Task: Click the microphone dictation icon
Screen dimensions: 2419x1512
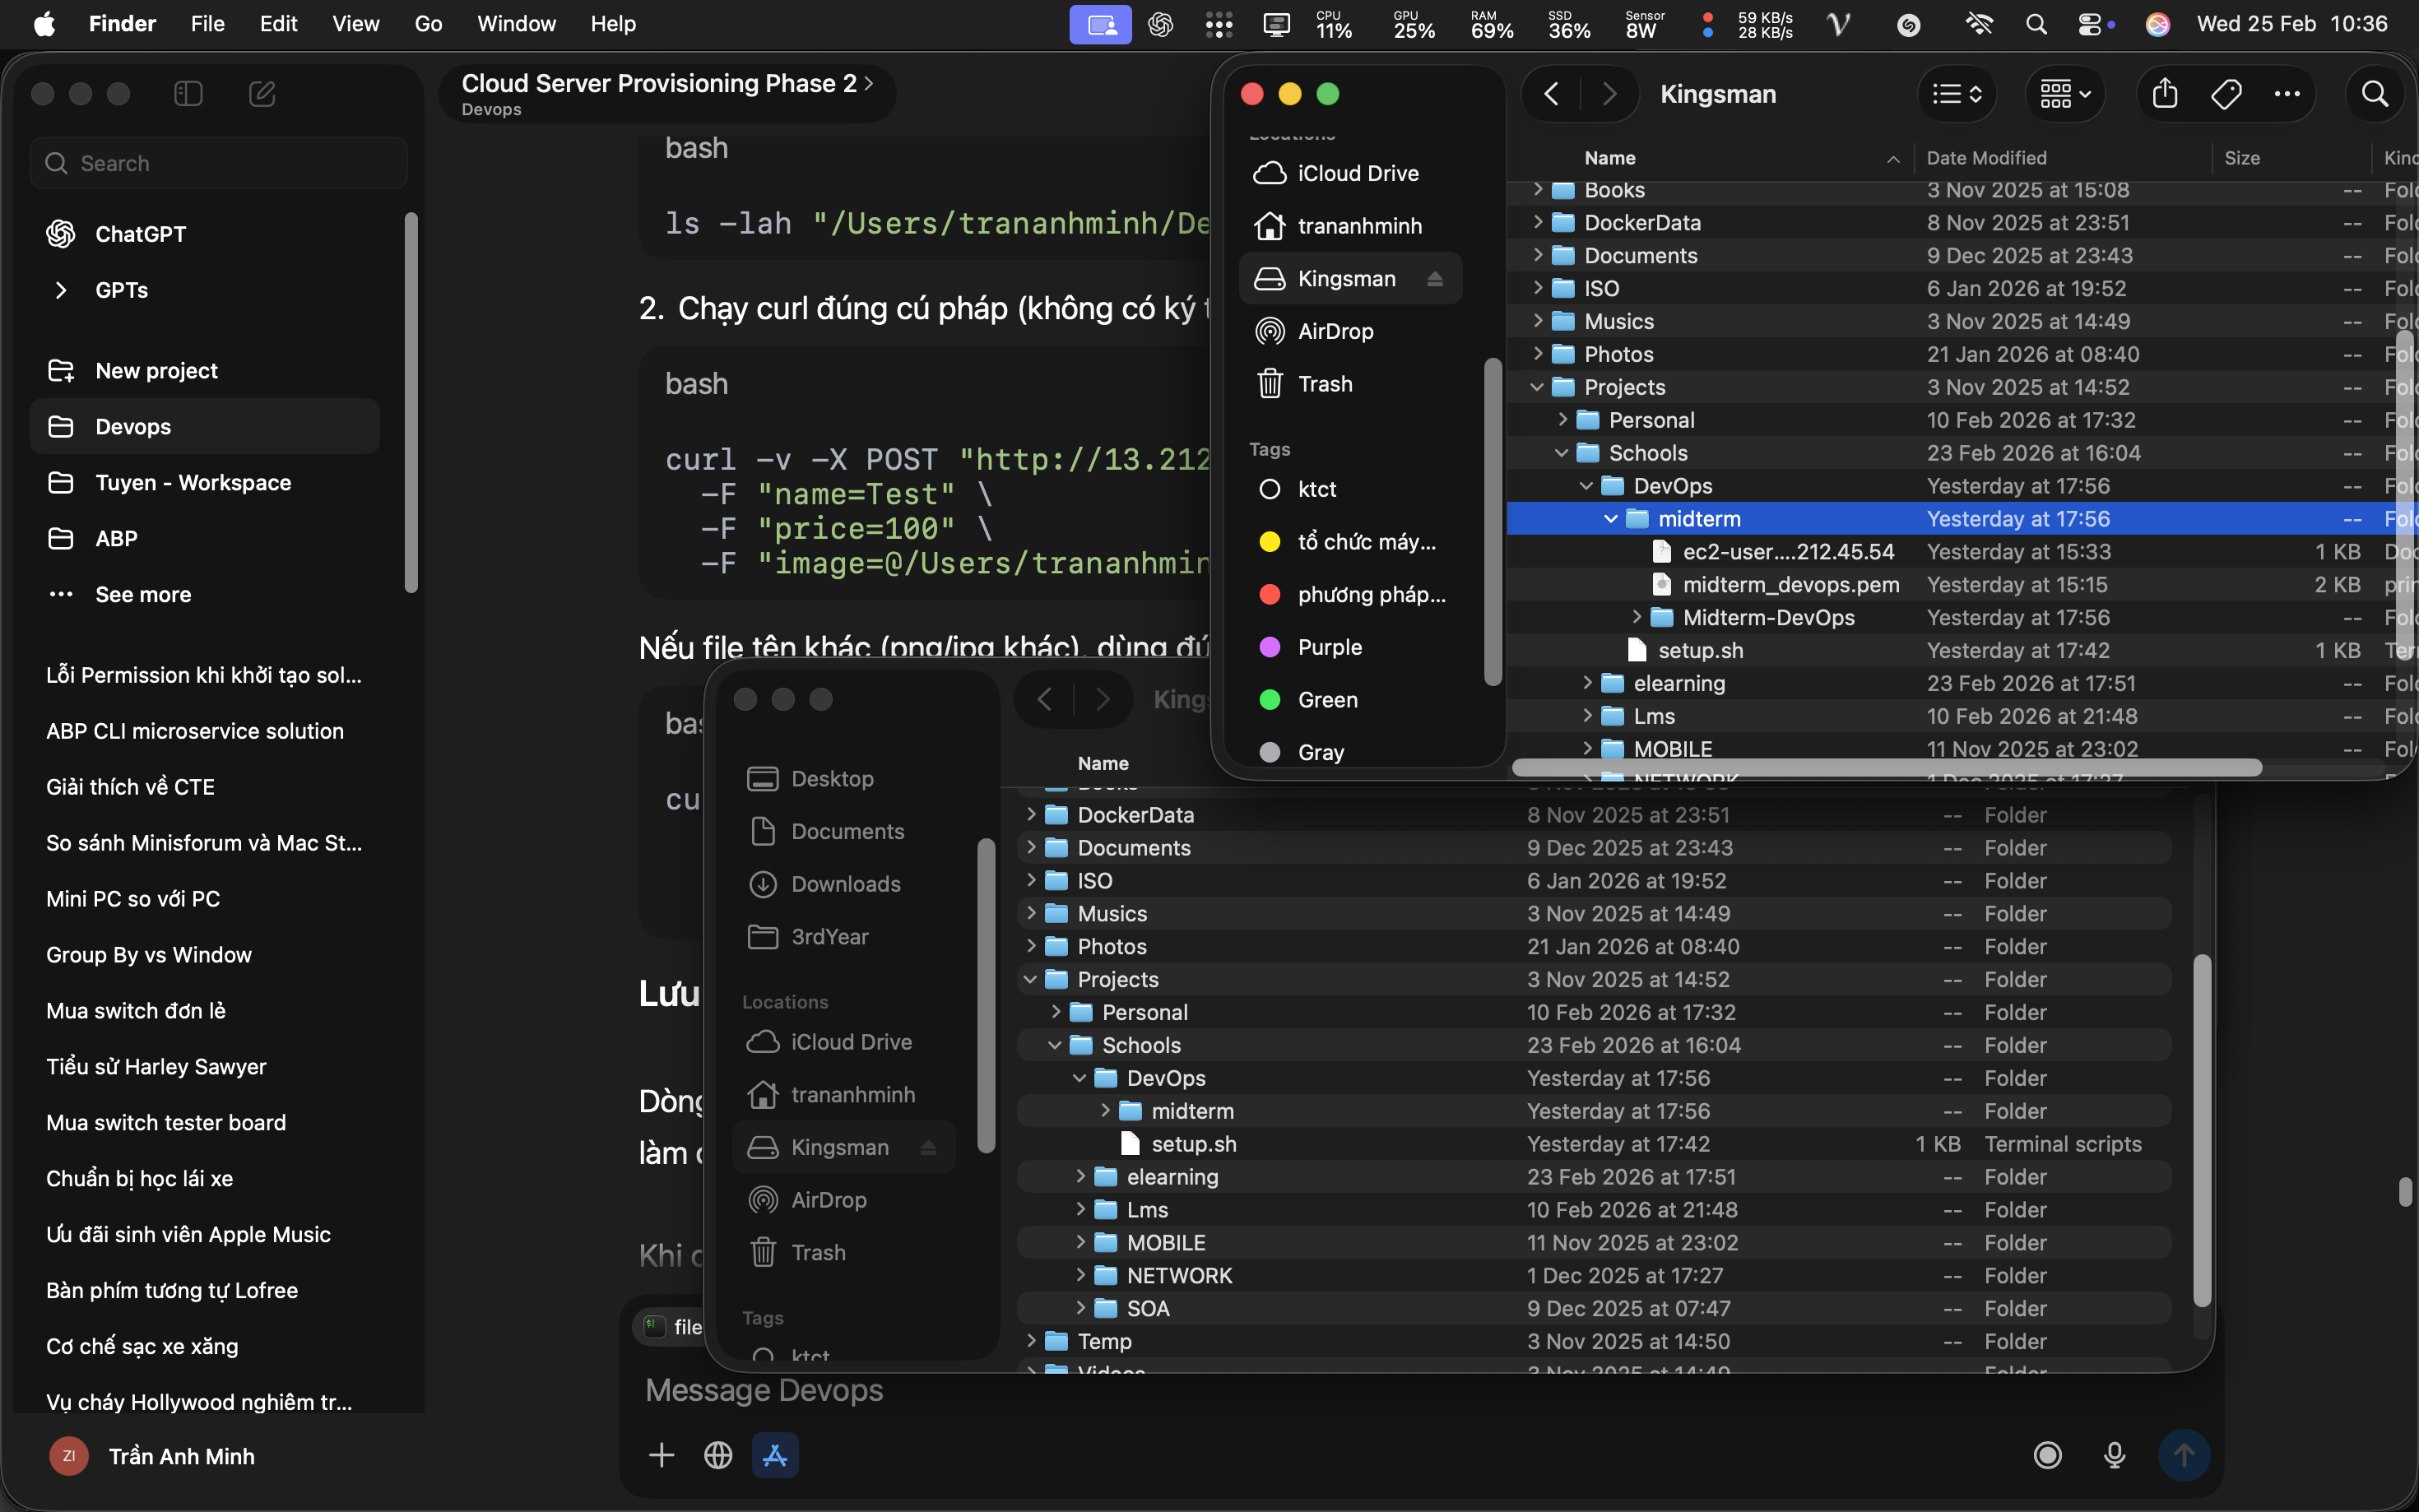Action: (2114, 1455)
